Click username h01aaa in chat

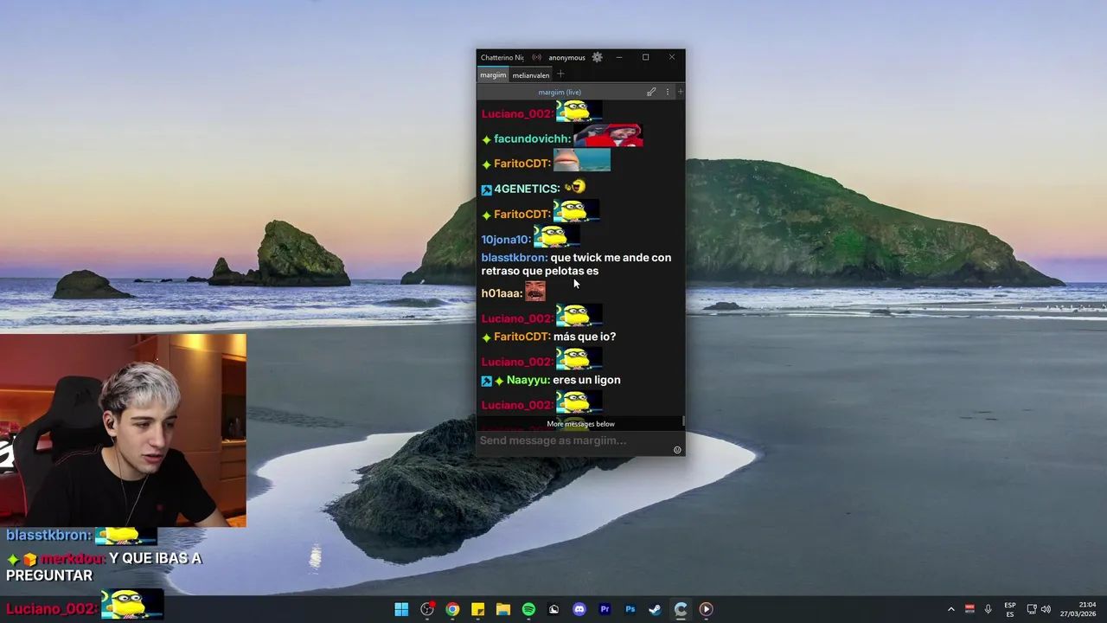click(x=502, y=293)
